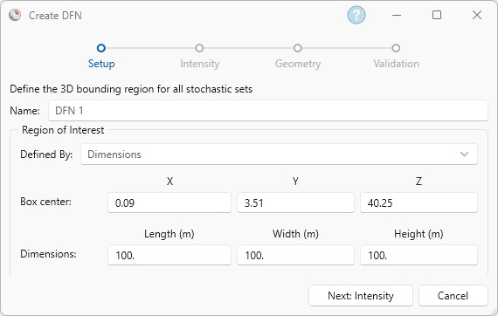Click the Region of Interest group label

pyautogui.click(x=63, y=130)
